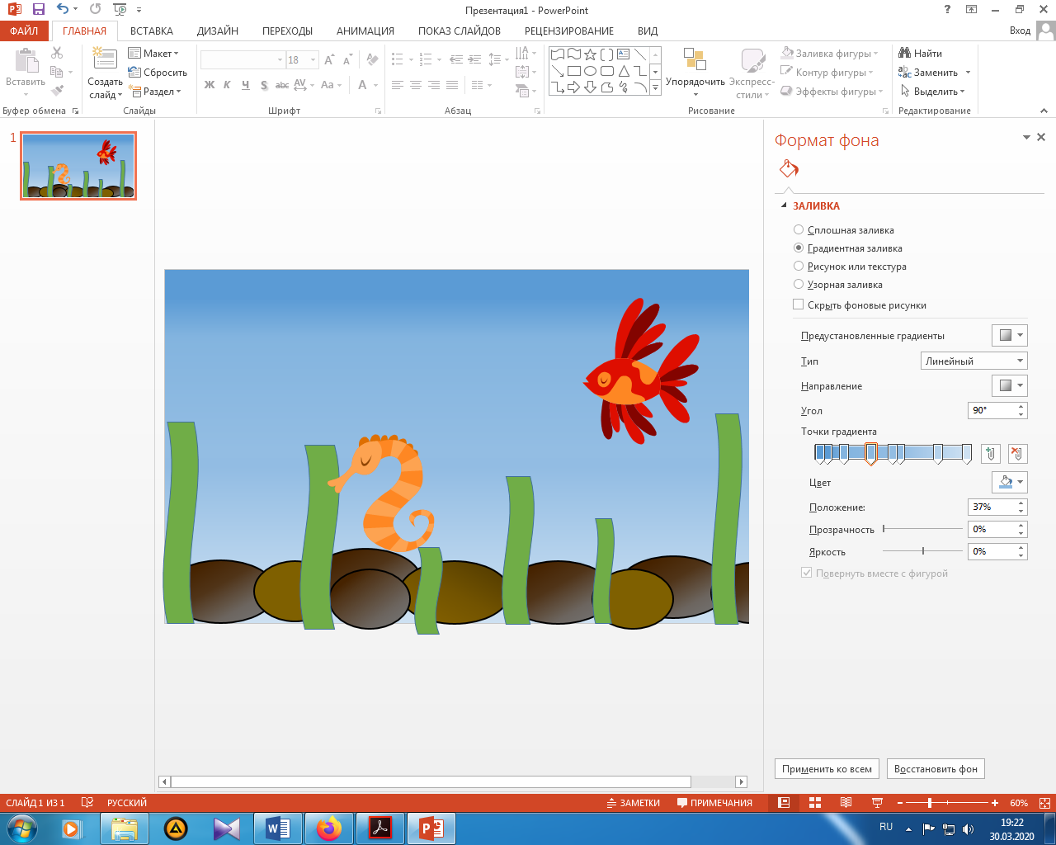Viewport: 1056px width, 845px height.
Task: Click the Brightness (Яркость) slider
Action: point(922,551)
